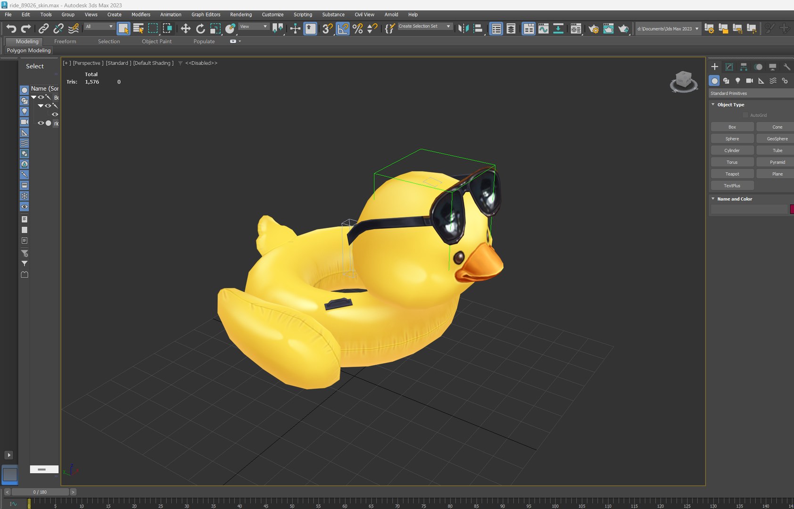
Task: Open the 'View' reference coordinate dropdown
Action: (x=254, y=27)
